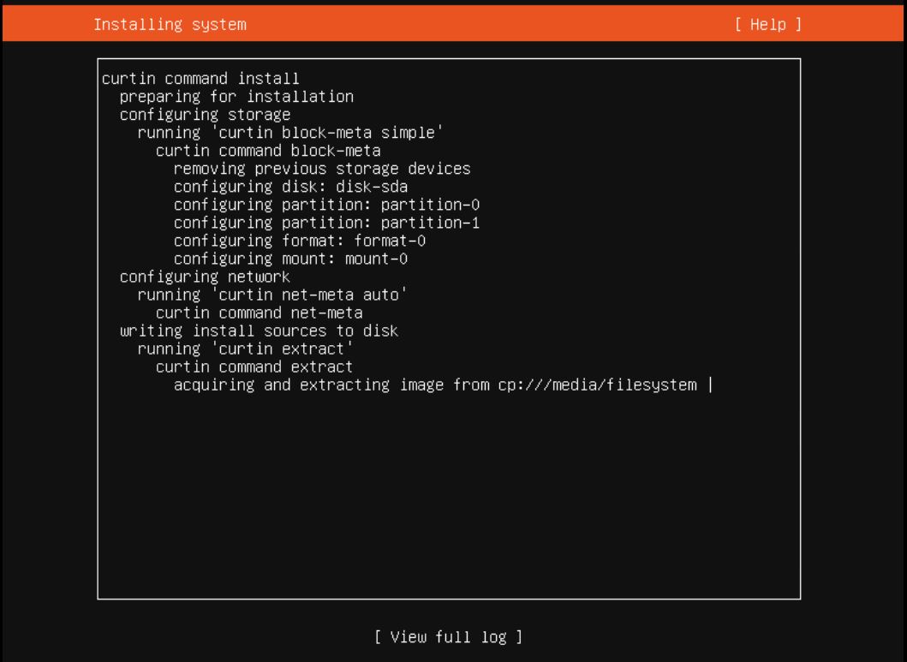Click 'curtin command block-meta' line
This screenshot has height=662, width=907.
point(268,151)
